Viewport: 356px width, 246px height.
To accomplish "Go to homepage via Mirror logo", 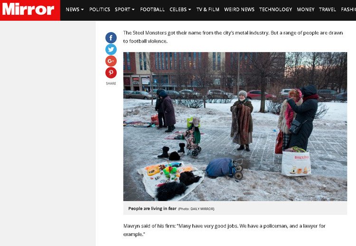I will pos(30,10).
